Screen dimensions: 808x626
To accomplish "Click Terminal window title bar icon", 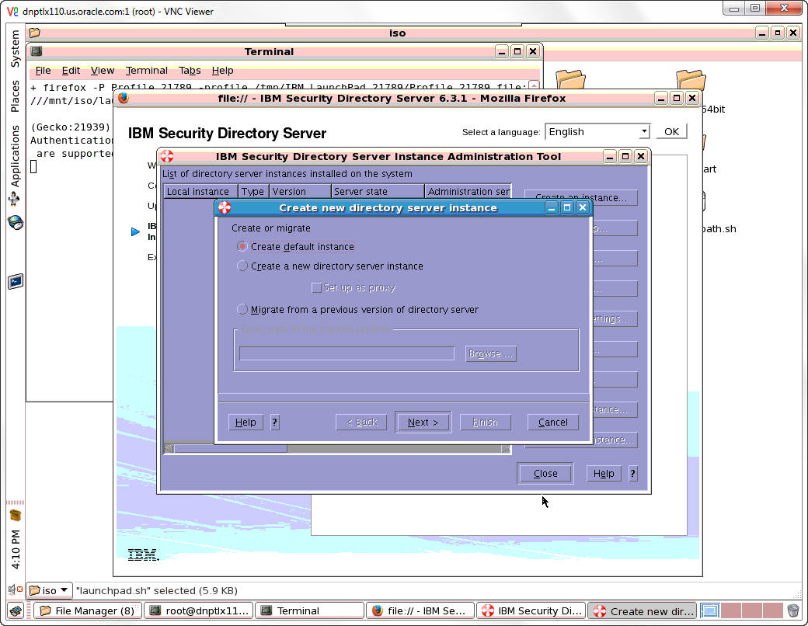I will [36, 51].
